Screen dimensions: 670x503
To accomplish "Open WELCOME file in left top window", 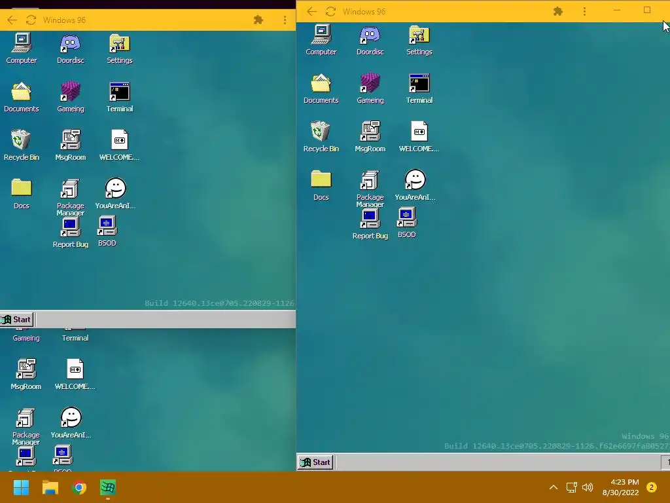I will [120, 145].
